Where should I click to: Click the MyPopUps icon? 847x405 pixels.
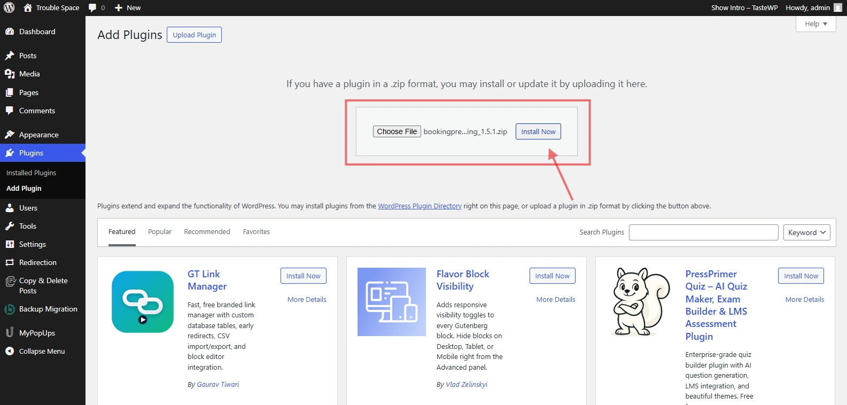pos(10,332)
